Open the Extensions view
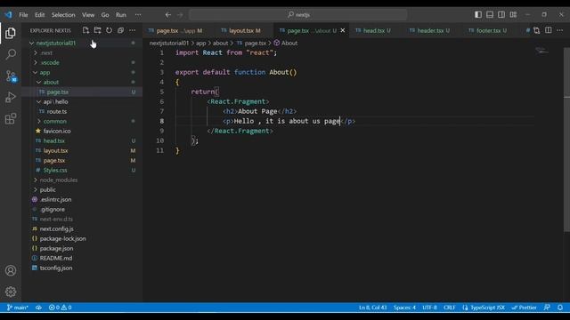Viewport: 570px width, 320px height. click(x=11, y=118)
